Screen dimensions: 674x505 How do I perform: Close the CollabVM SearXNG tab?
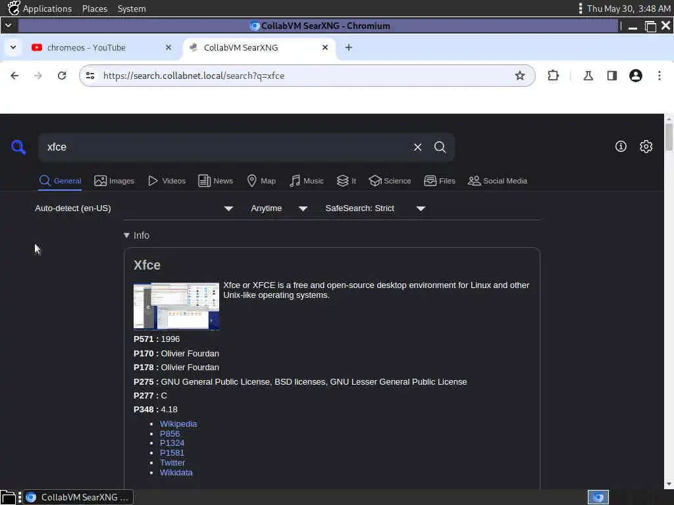coord(325,47)
